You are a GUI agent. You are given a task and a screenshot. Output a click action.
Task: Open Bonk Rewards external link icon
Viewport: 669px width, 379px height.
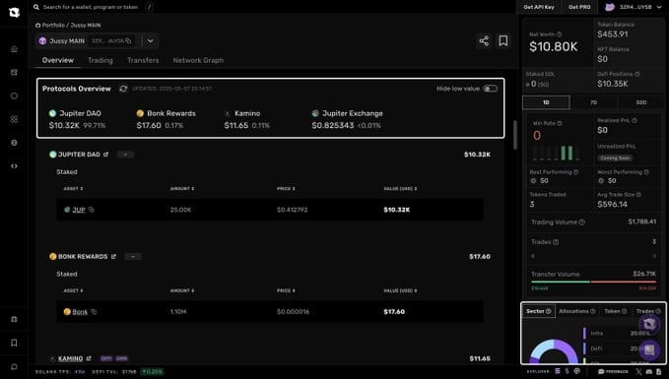[x=113, y=257]
